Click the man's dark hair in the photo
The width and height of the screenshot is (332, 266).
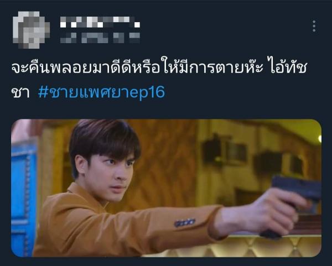(105, 139)
